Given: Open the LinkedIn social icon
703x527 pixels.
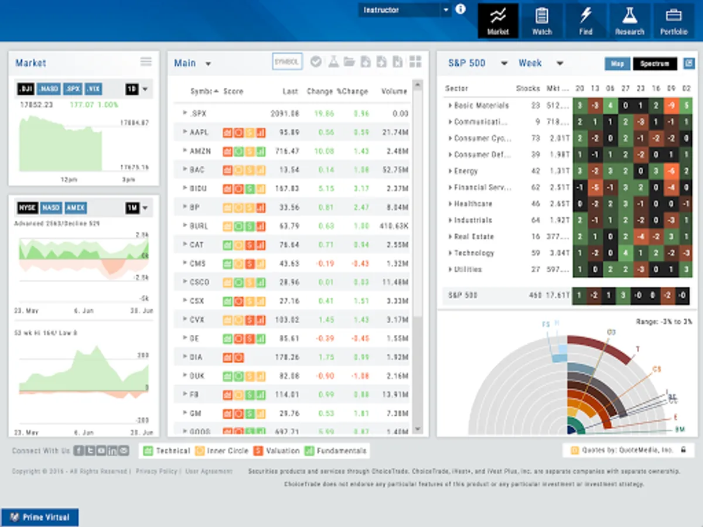Looking at the screenshot, I should [x=112, y=451].
